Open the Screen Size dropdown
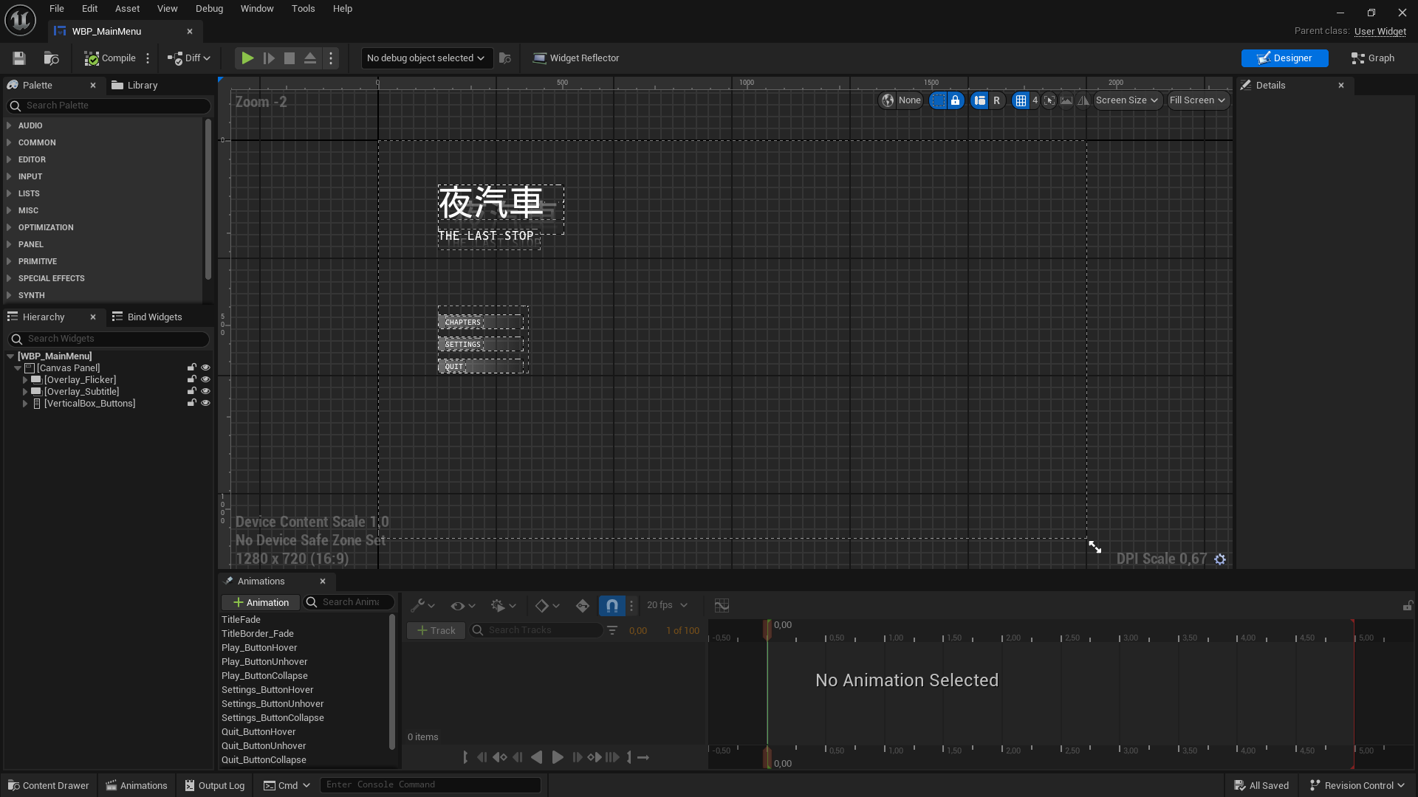Screen dimensions: 1418x797 coord(1126,100)
